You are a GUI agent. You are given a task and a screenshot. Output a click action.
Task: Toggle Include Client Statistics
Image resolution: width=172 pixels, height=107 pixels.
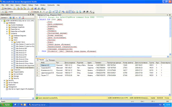tap(63, 12)
